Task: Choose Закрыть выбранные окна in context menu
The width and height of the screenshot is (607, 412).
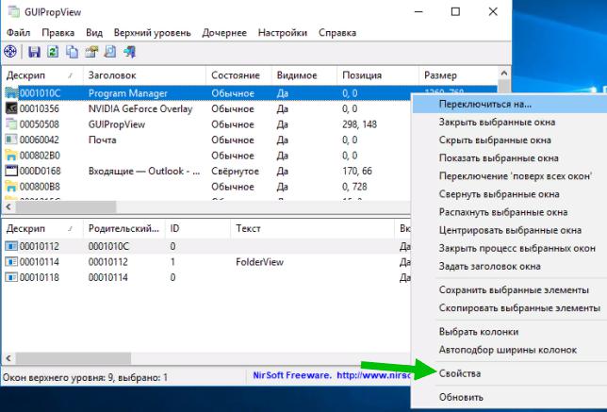Action: tap(509, 122)
